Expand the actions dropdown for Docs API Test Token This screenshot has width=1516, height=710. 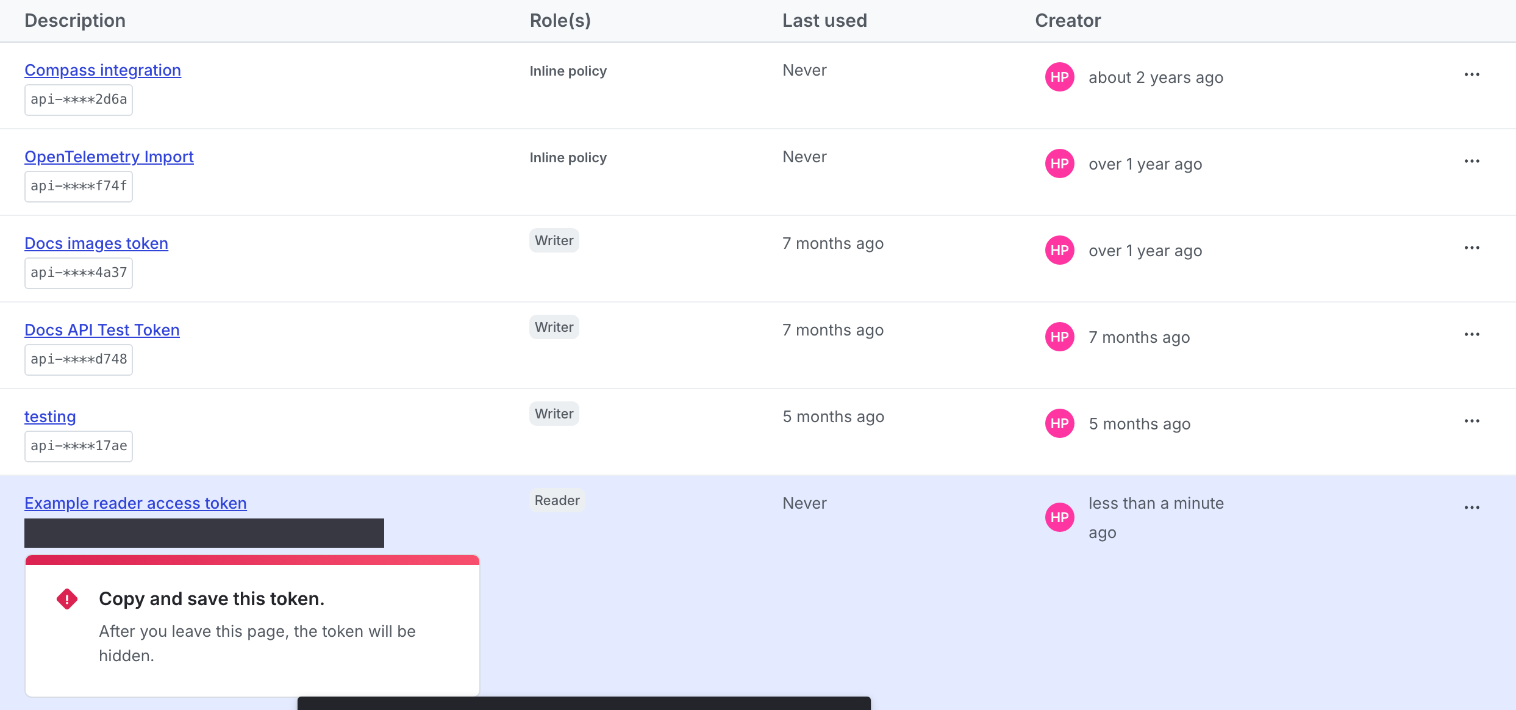click(1472, 334)
